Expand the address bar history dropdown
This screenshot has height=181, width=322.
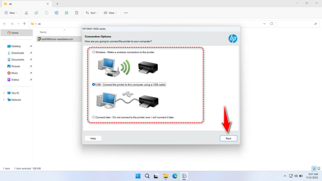(264, 24)
